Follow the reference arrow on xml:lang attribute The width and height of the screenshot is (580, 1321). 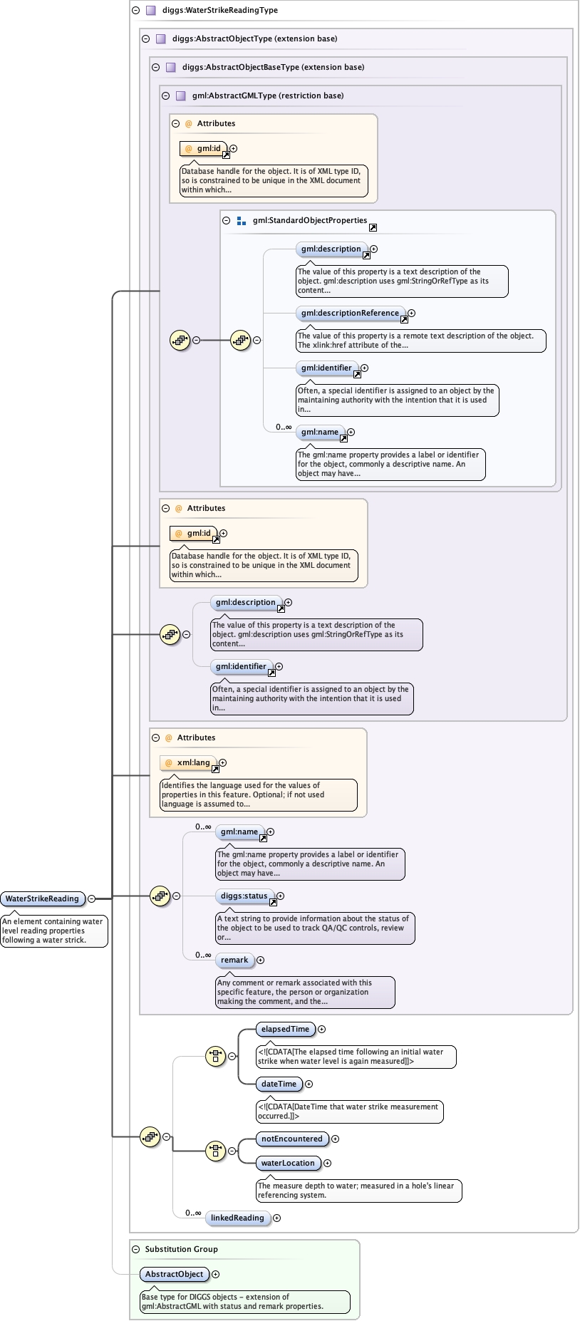point(215,769)
